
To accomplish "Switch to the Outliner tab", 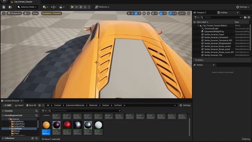I will coord(222,13).
